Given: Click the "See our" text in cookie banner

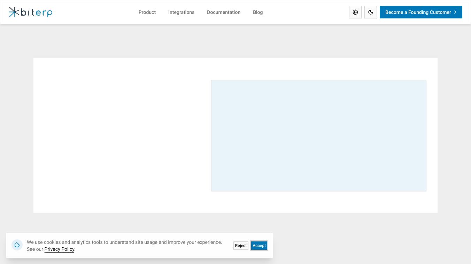Looking at the screenshot, I should pyautogui.click(x=35, y=249).
